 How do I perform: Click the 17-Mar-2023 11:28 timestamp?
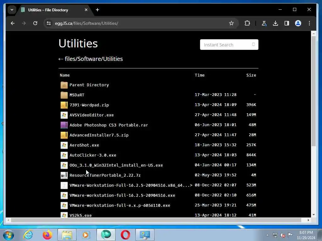[x=216, y=95]
